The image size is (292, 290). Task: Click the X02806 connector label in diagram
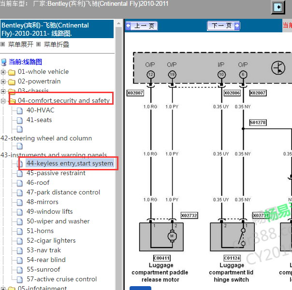click(x=232, y=93)
